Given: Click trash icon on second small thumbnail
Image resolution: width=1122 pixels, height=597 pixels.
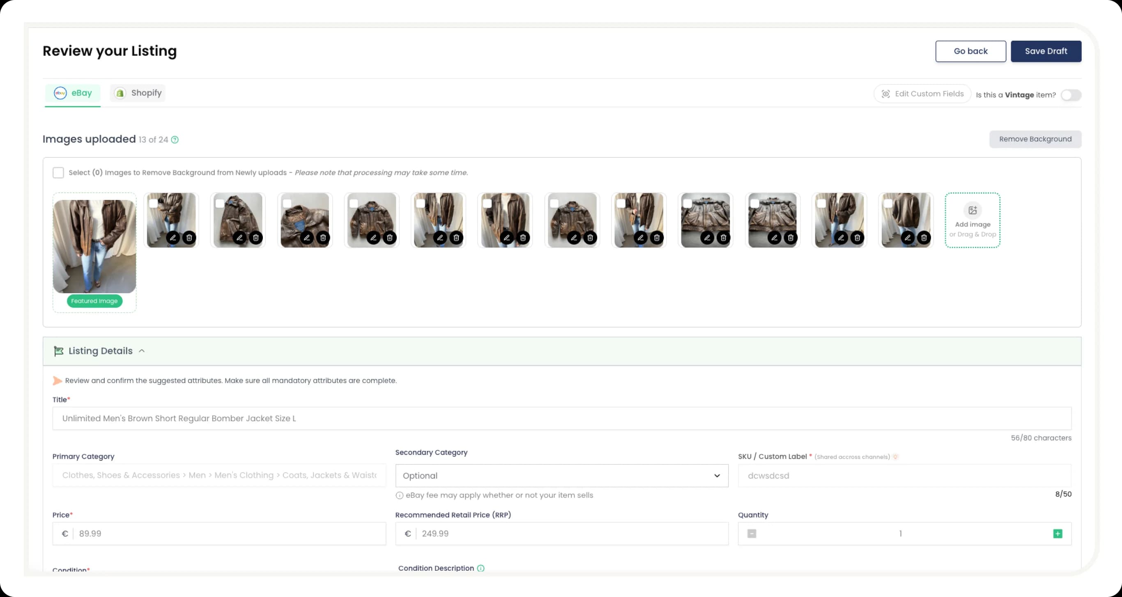Looking at the screenshot, I should pos(256,238).
